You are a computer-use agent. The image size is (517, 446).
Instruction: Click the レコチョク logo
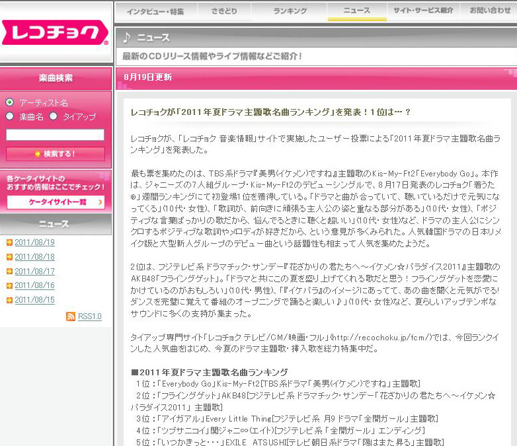pyautogui.click(x=55, y=32)
